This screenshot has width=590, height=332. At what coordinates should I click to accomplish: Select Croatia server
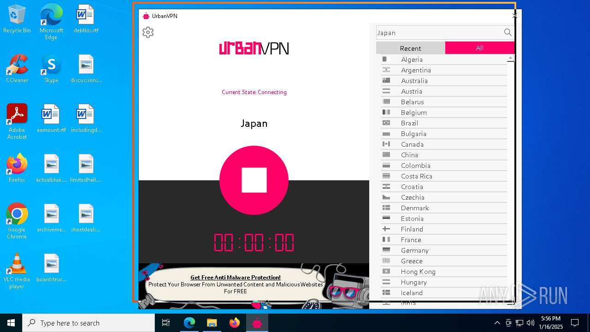click(444, 187)
